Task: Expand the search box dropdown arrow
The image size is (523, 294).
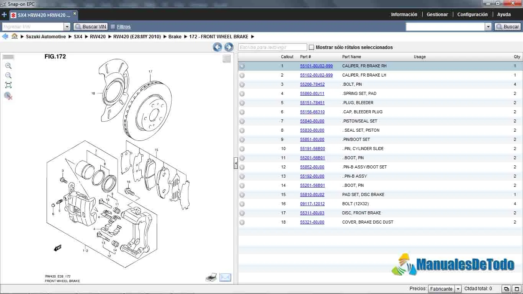Action: click(488, 27)
